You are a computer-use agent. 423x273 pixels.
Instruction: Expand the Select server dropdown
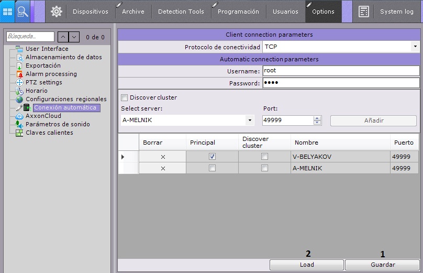coord(249,121)
